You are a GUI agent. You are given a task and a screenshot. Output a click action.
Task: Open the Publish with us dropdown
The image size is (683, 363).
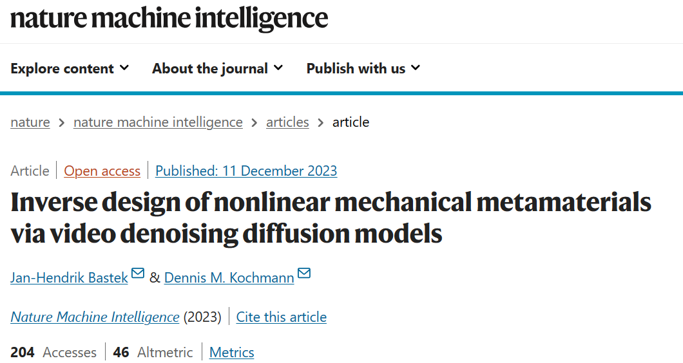pos(363,68)
